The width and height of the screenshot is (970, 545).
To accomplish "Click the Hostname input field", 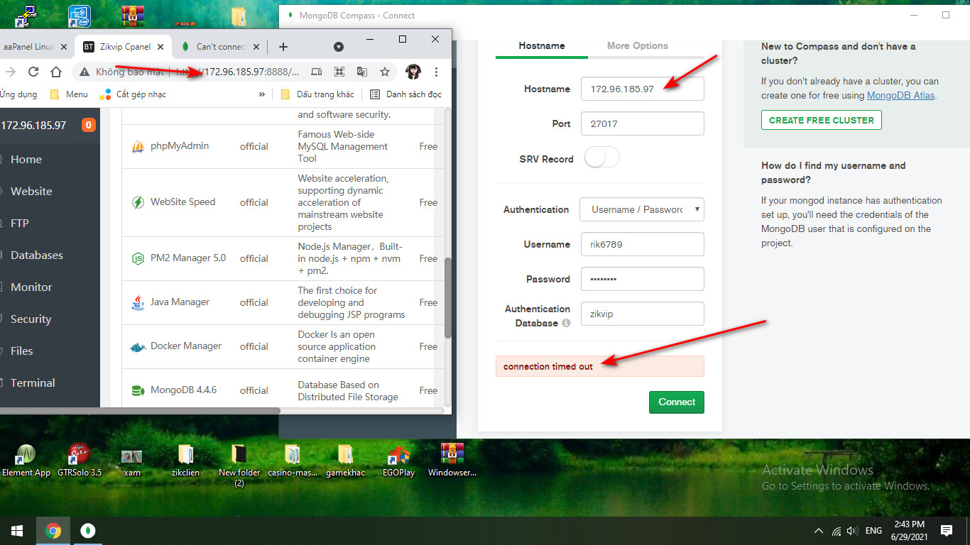I will tap(642, 89).
